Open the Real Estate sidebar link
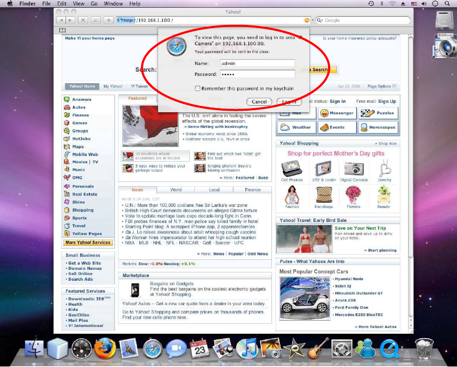The image size is (457, 367). (x=85, y=194)
